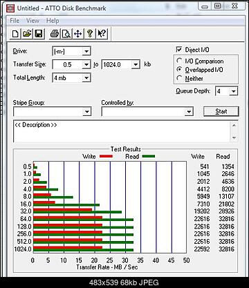Open Print Preview magnifier icon
The image size is (249, 288).
point(66,34)
